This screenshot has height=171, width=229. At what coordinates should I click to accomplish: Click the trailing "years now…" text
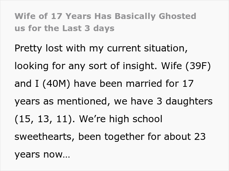[42, 154]
